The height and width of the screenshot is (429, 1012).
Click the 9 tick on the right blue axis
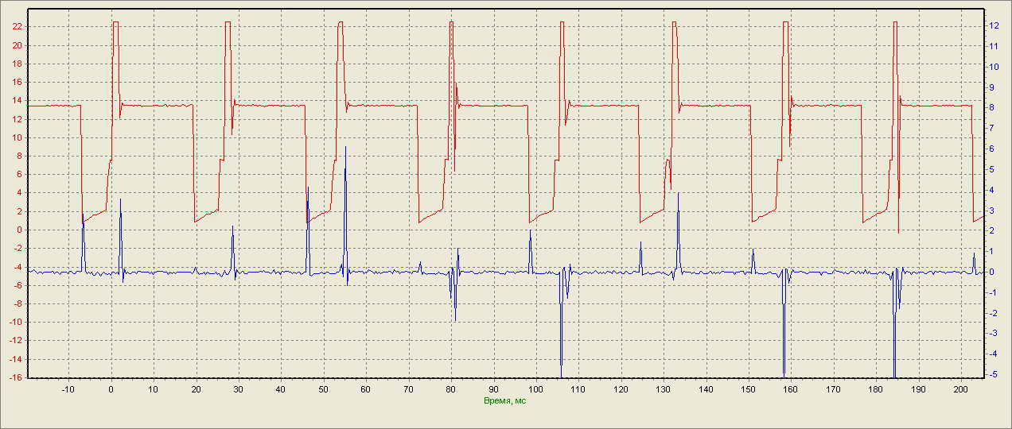[991, 87]
